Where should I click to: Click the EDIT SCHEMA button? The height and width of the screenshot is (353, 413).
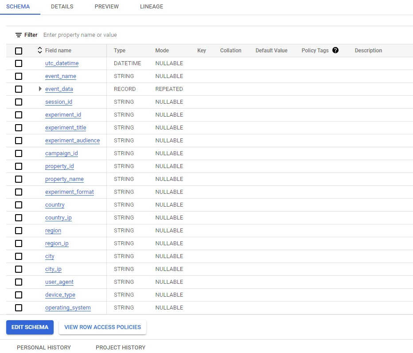(30, 327)
